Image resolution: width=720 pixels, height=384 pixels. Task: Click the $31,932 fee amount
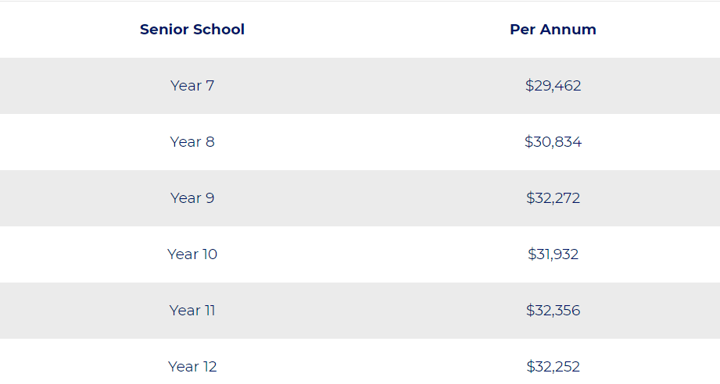click(x=553, y=254)
